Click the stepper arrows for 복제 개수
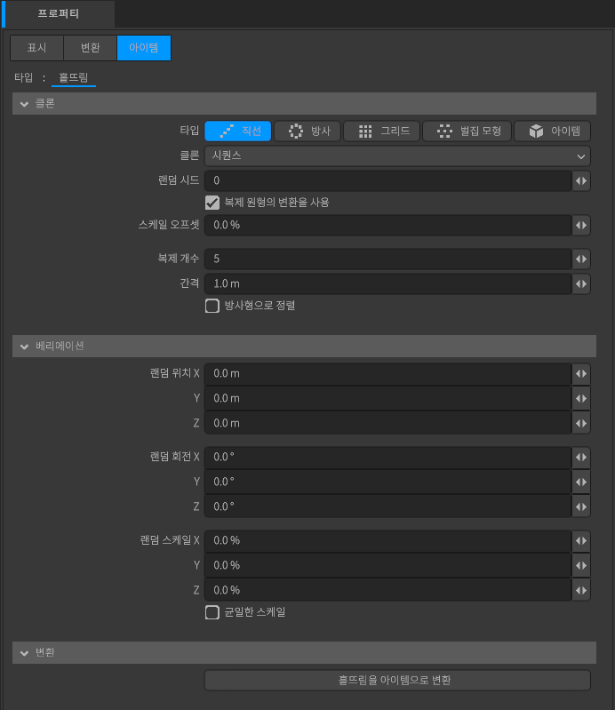615x710 pixels. coord(581,259)
